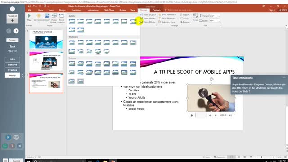288x162 pixels.
Task: Select first style in Moderate section
Action: pyautogui.click(x=72, y=43)
